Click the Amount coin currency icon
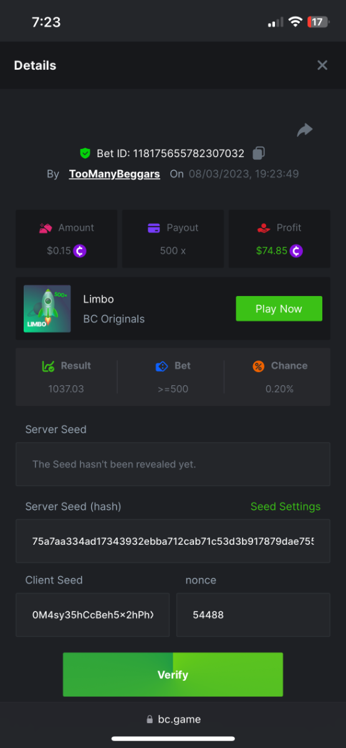 [x=80, y=251]
